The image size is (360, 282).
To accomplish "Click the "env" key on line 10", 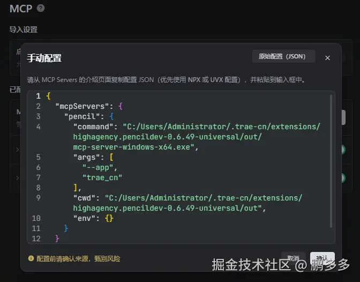I will tap(84, 218).
